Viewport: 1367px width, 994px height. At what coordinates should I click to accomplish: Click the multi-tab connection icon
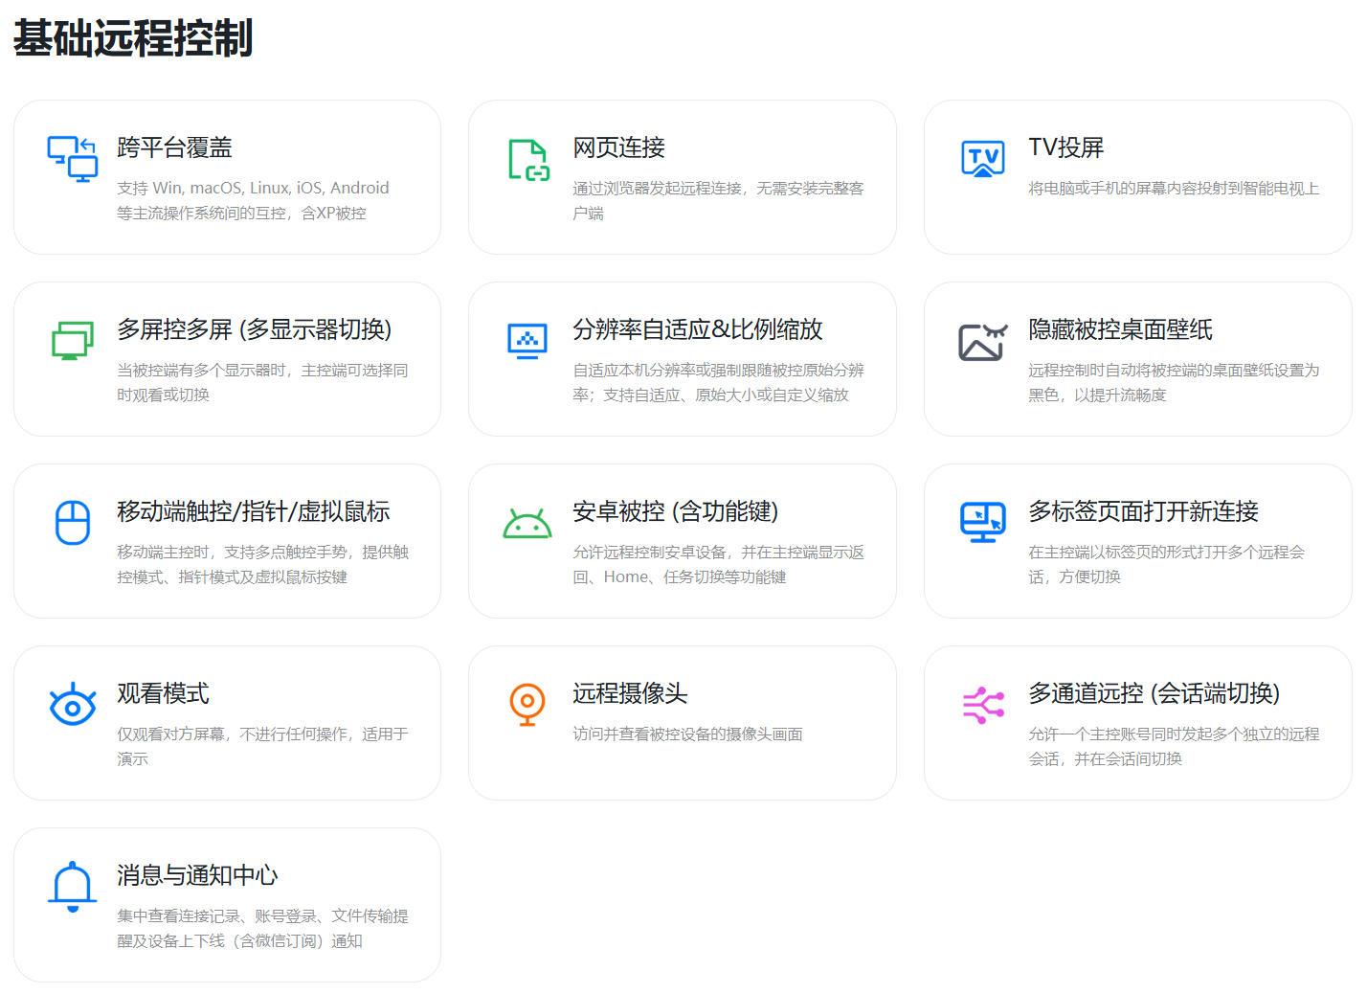[981, 522]
